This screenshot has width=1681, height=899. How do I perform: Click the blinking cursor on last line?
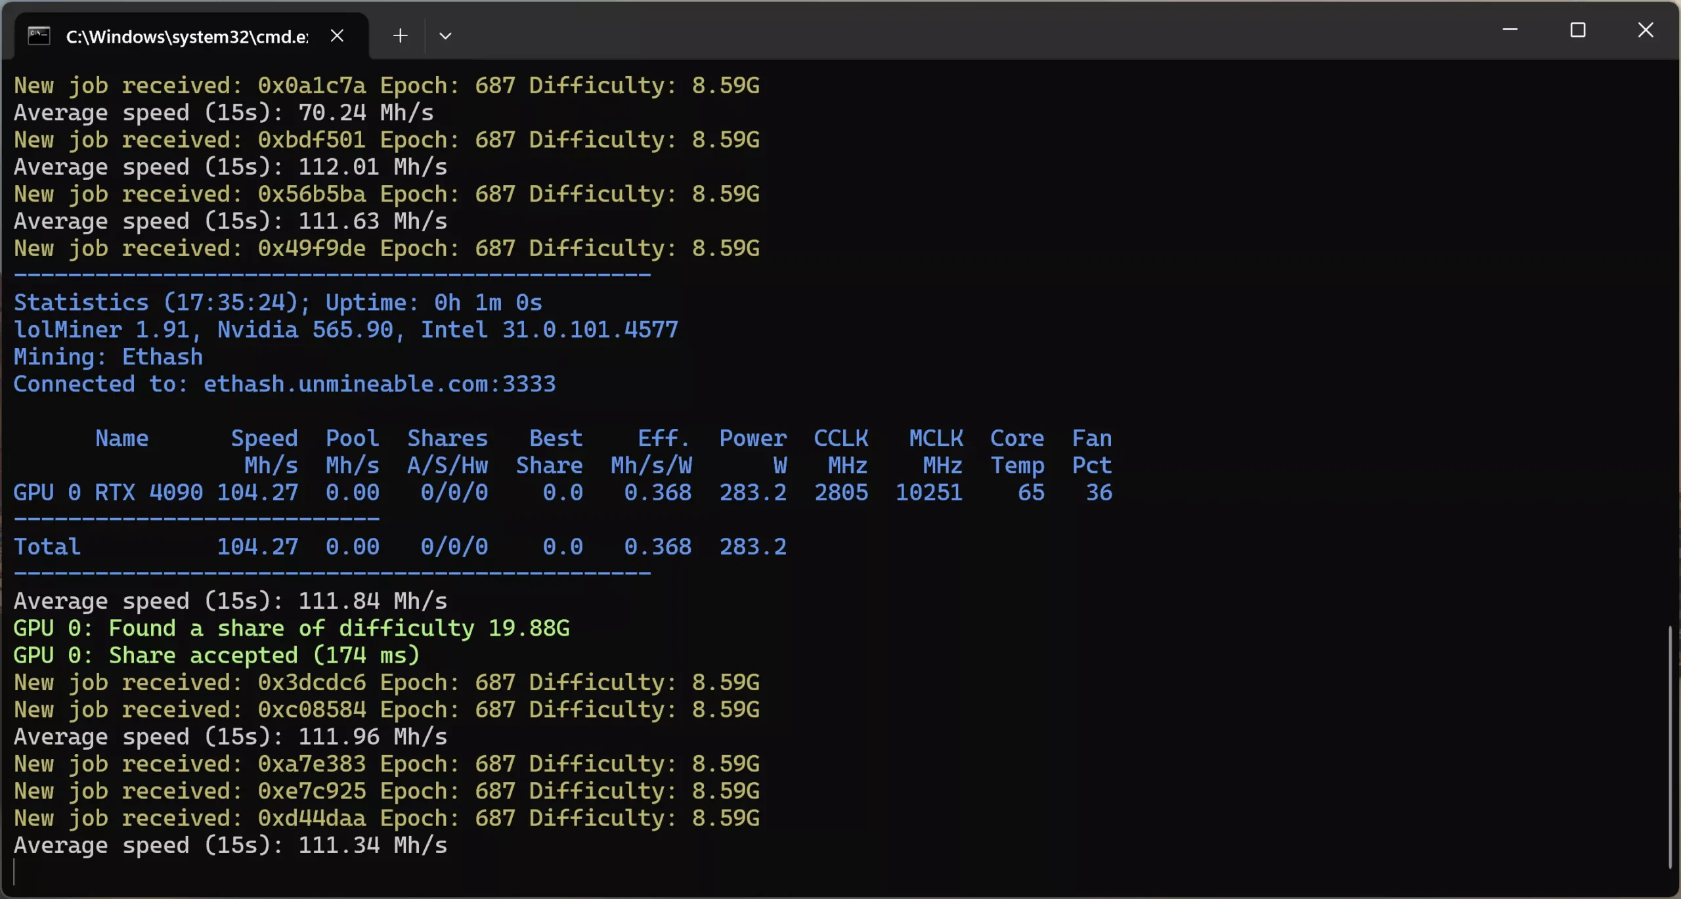point(14,873)
